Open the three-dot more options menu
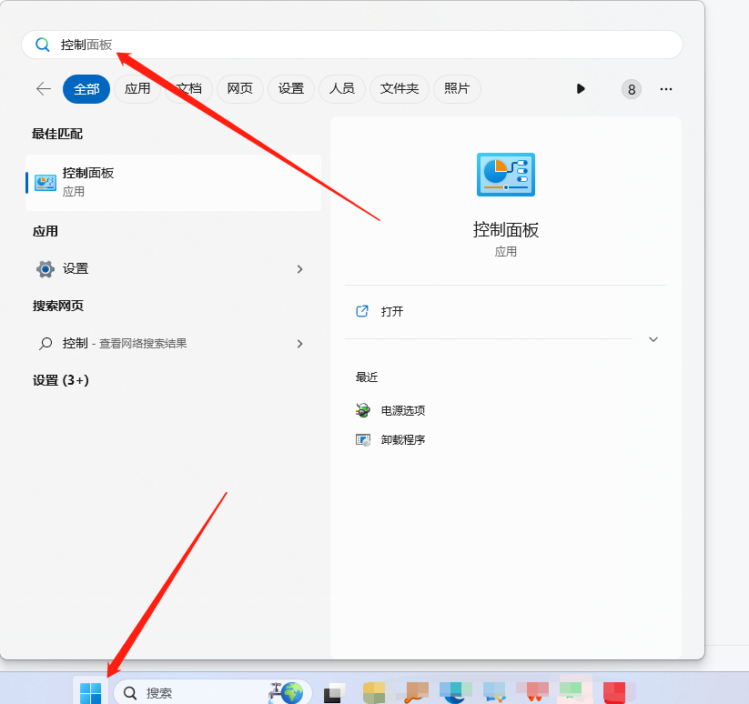749x704 pixels. tap(666, 89)
